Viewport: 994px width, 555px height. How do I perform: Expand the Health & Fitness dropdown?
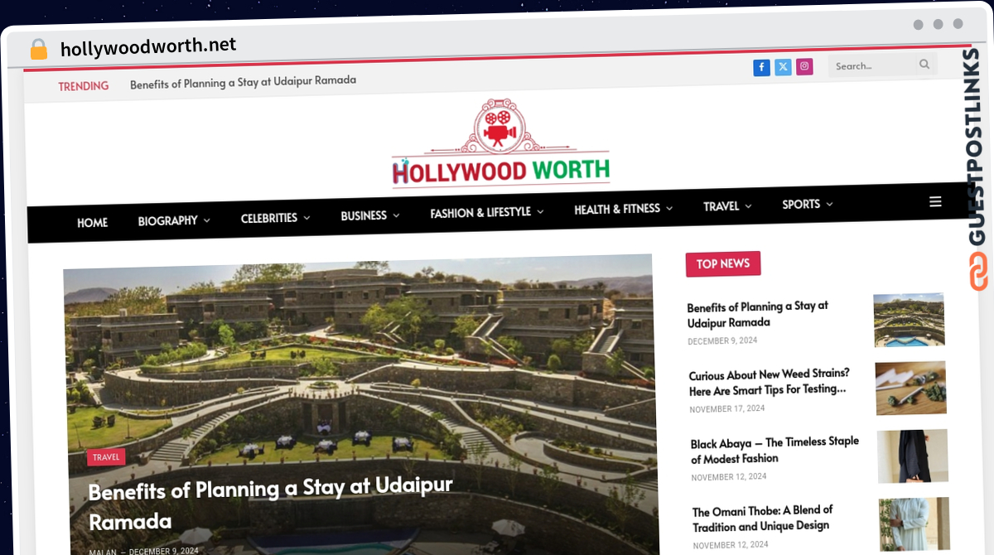(x=624, y=209)
